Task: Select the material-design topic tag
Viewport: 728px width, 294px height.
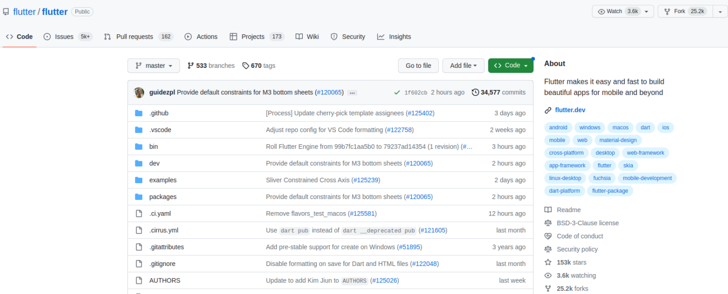Action: click(618, 140)
